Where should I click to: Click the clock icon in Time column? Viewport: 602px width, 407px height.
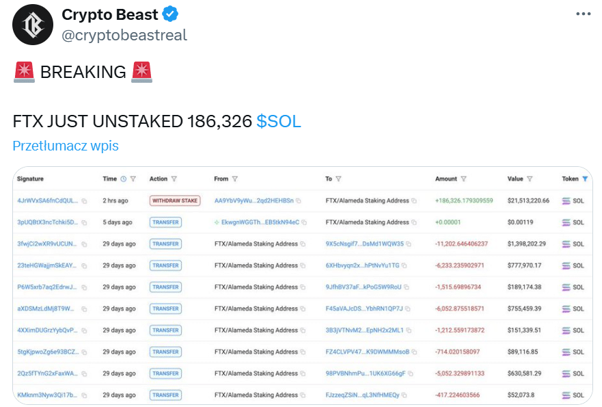123,179
